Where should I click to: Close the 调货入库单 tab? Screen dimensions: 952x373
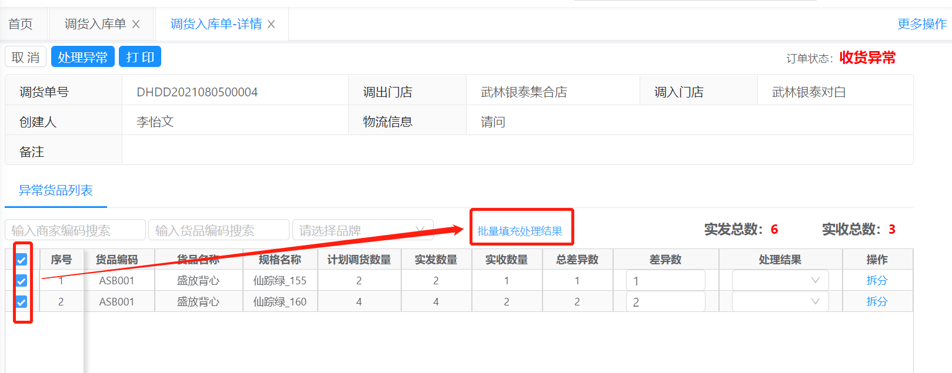click(136, 24)
